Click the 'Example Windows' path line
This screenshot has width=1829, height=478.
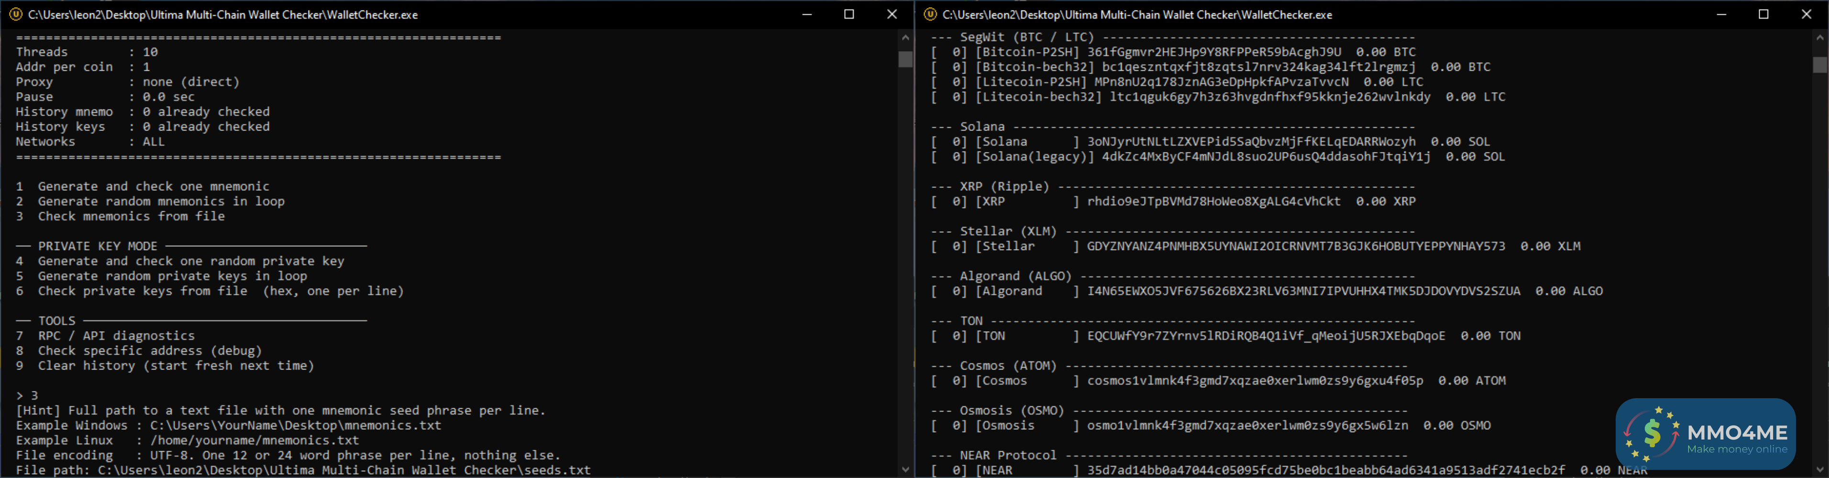(x=229, y=425)
